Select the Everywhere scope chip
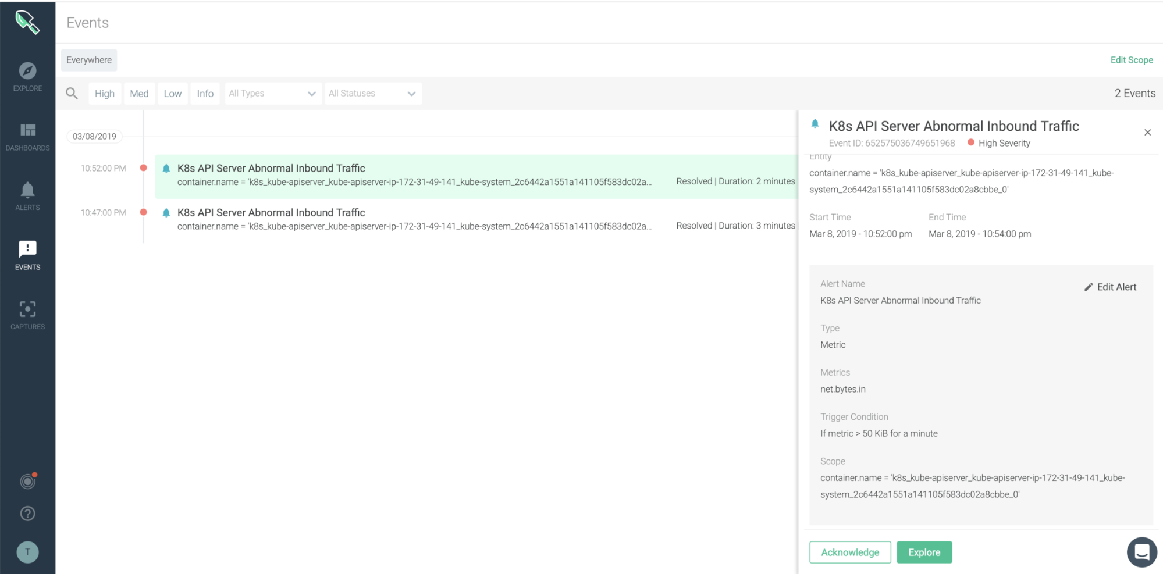 click(88, 60)
